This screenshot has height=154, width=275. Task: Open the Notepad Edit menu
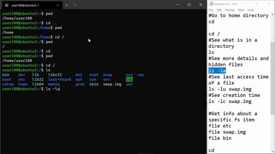[x=219, y=10]
